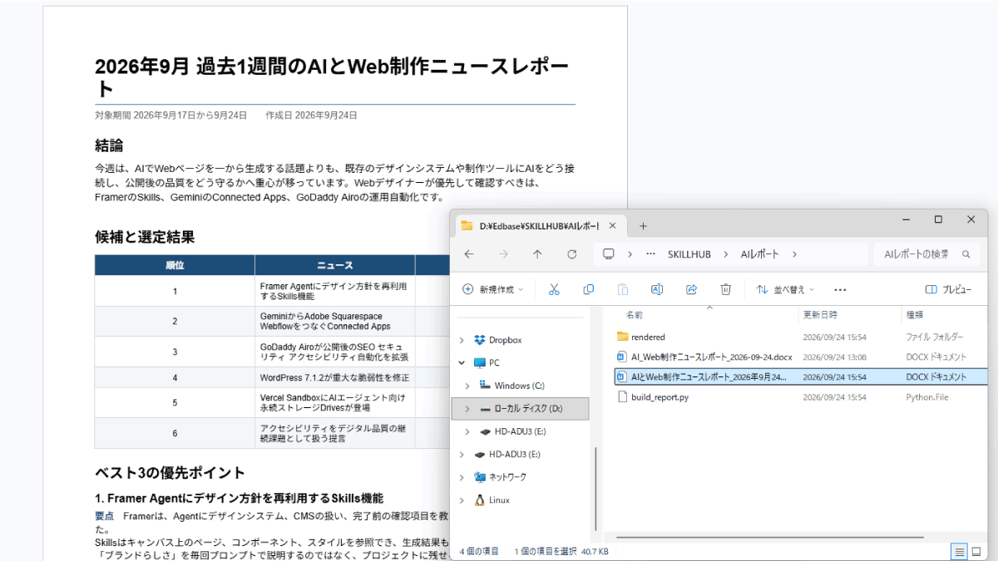Click the search magnifier icon
This screenshot has width=998, height=561.
click(966, 254)
